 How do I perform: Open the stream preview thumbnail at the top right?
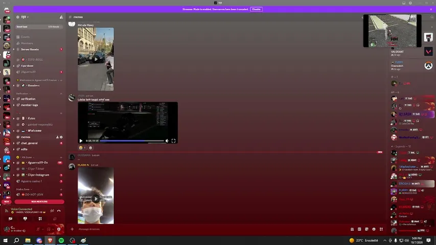[393, 31]
